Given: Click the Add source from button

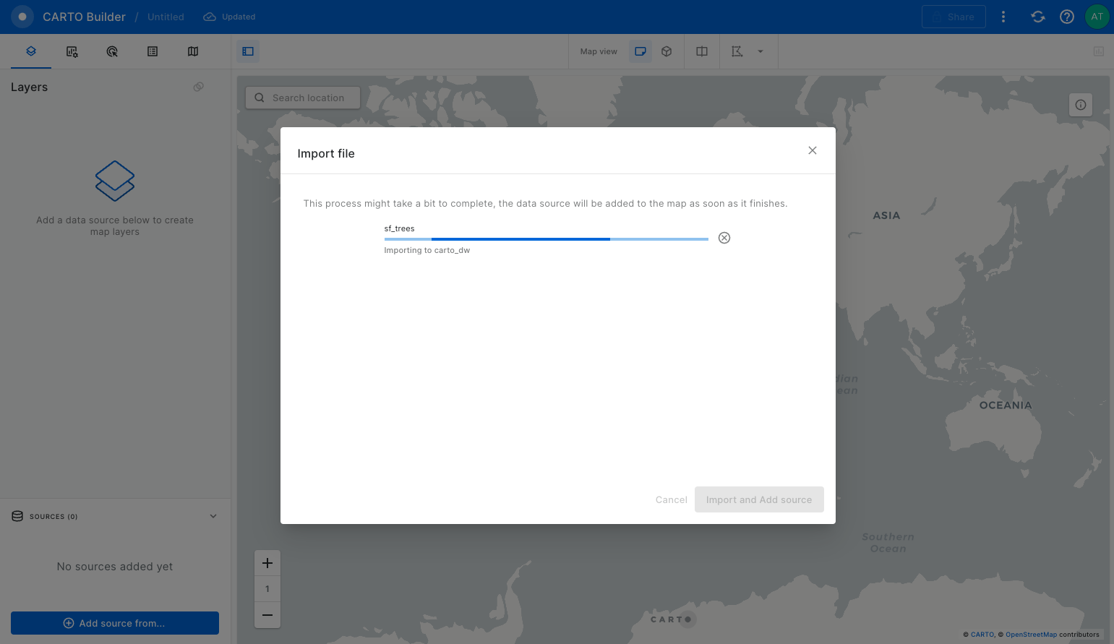Looking at the screenshot, I should [115, 623].
